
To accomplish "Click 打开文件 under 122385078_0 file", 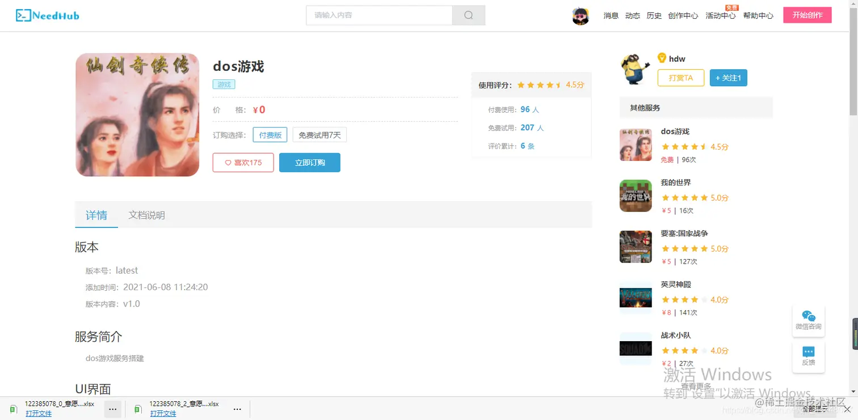I will (39, 414).
